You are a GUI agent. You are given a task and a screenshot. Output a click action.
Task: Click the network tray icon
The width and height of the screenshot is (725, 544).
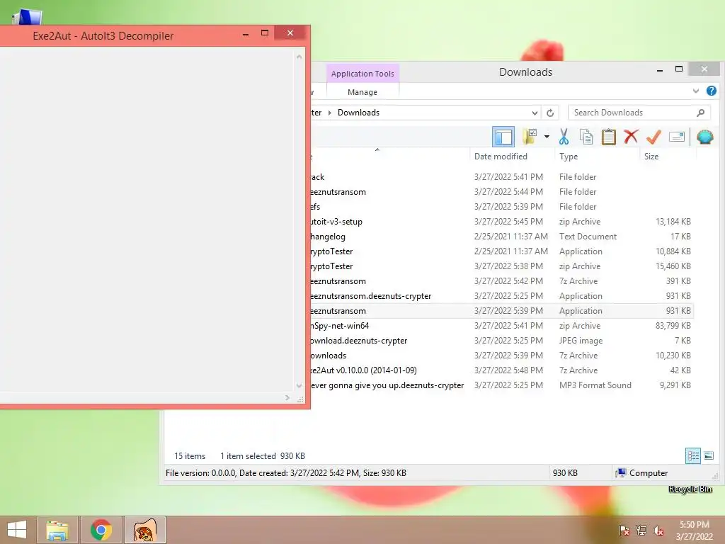coord(641,531)
